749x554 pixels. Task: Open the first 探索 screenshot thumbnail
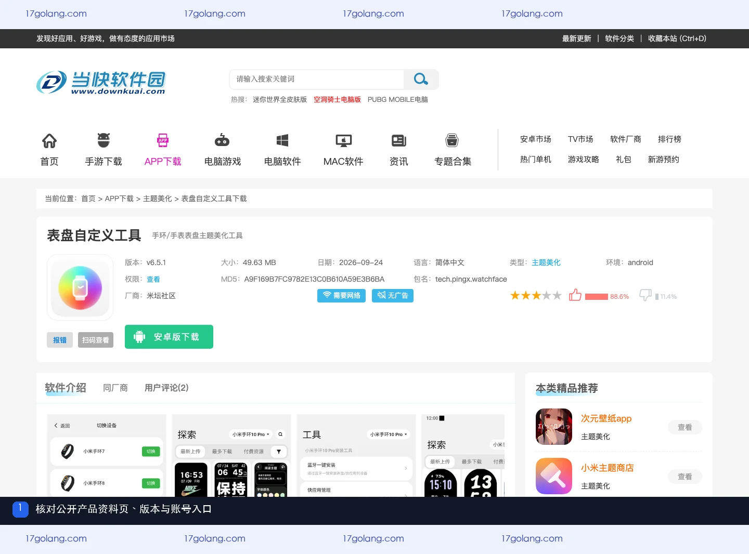231,456
